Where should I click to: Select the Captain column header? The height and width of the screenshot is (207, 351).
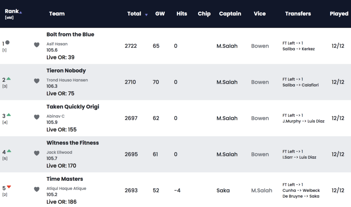coord(230,14)
